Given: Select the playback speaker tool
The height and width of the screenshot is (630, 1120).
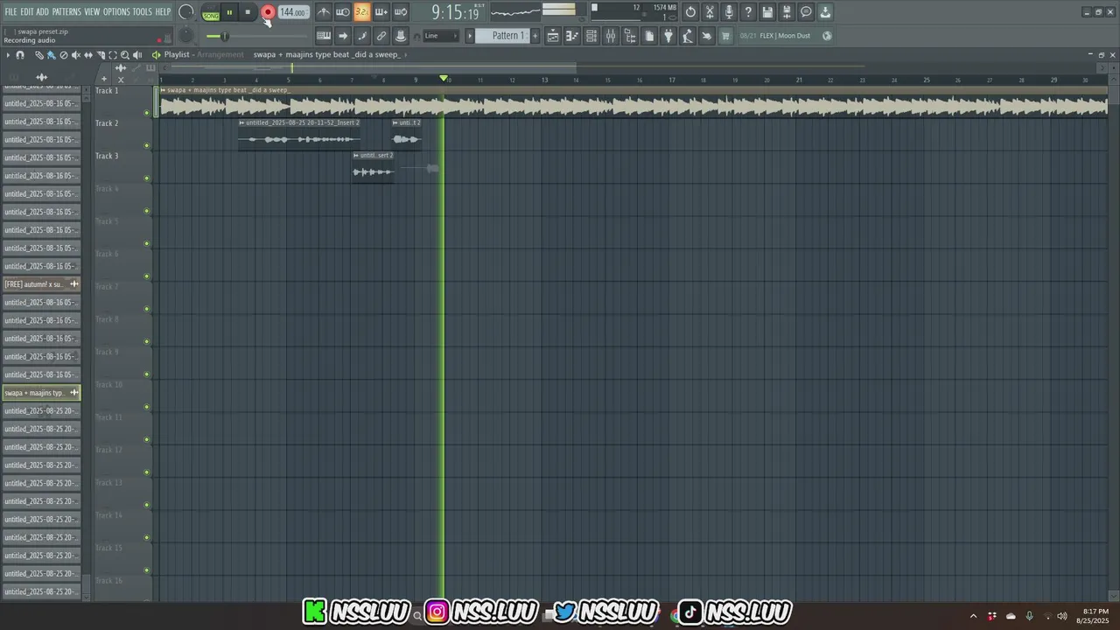Looking at the screenshot, I should 137,55.
